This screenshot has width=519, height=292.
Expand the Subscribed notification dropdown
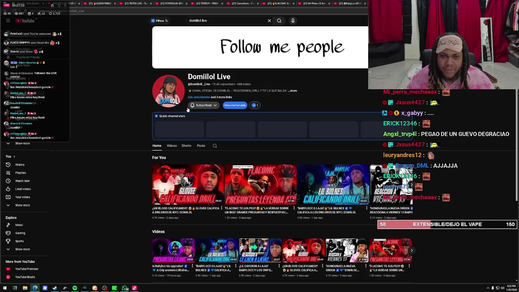click(204, 105)
